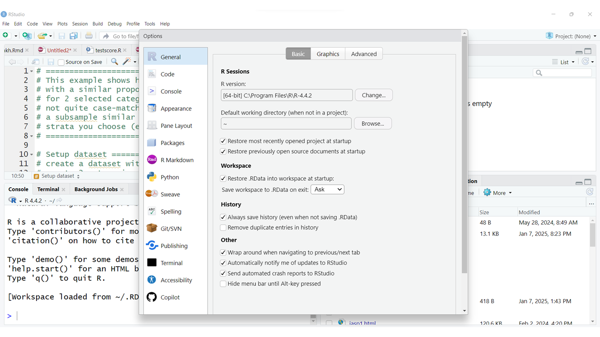Expand the Project: (None) dropdown
This screenshot has width=600, height=337.
pyautogui.click(x=571, y=36)
